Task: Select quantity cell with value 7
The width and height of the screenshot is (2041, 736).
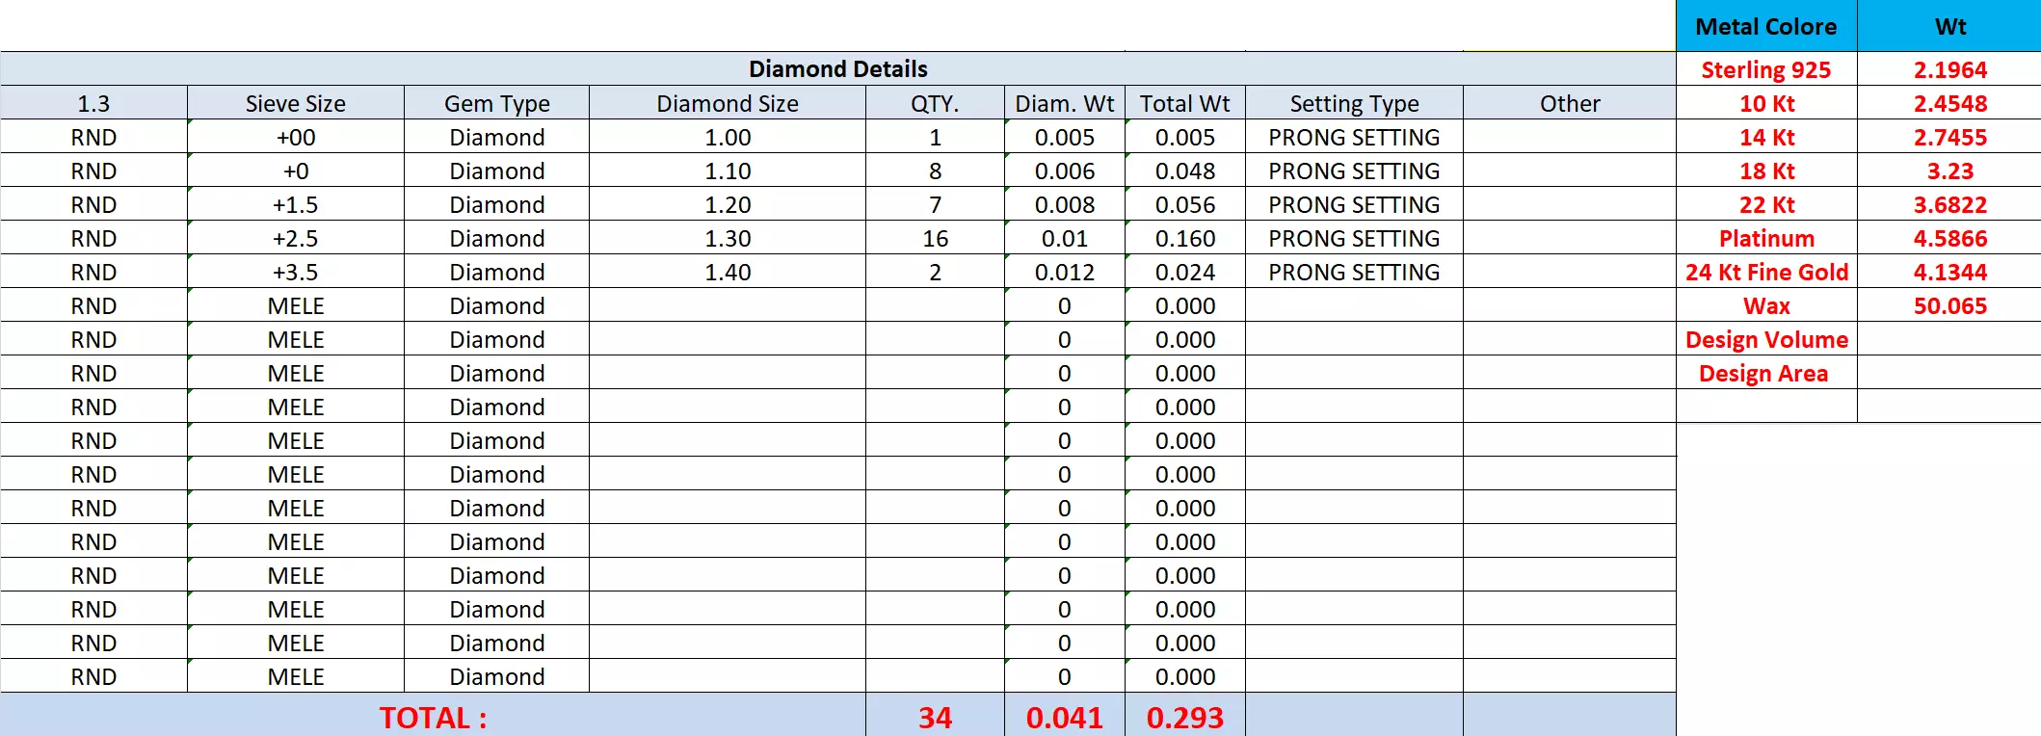Action: click(935, 204)
